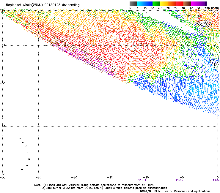
Task: Click the magenta 40-45 knots legend segment
Action: (195, 4)
